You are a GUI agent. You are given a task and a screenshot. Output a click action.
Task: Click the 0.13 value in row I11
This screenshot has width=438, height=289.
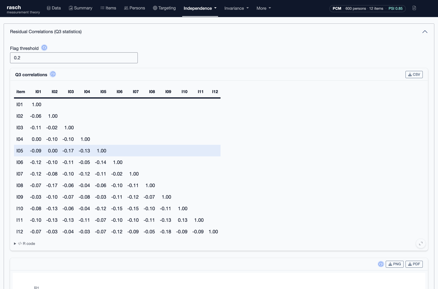point(182,220)
